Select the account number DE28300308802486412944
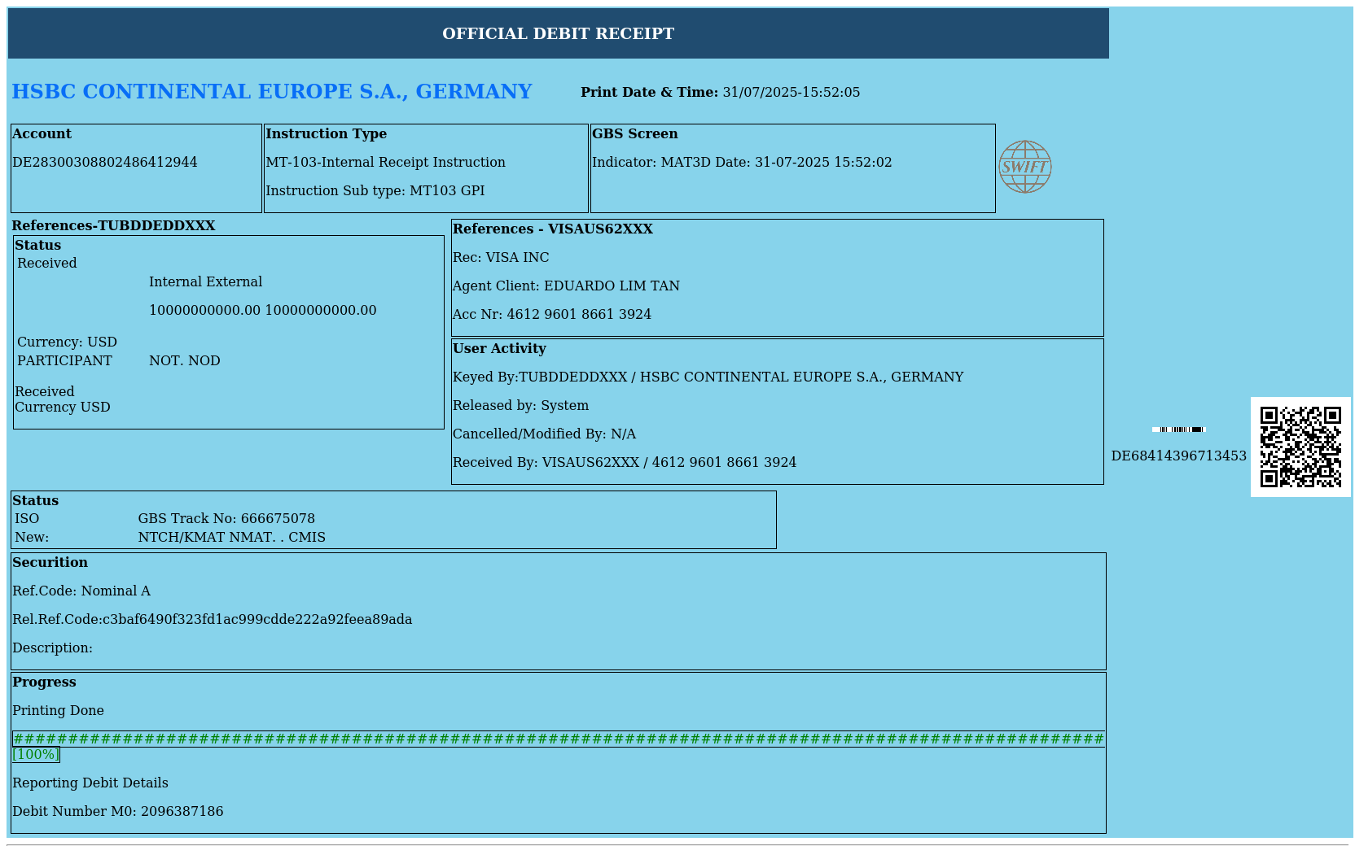The height and width of the screenshot is (859, 1355). (x=105, y=163)
